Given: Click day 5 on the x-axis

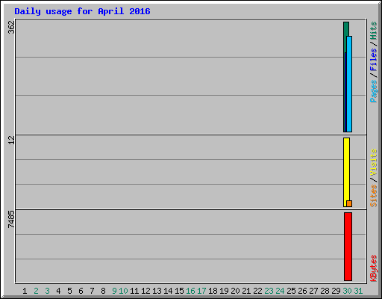Looking at the screenshot, I should 69,291.
